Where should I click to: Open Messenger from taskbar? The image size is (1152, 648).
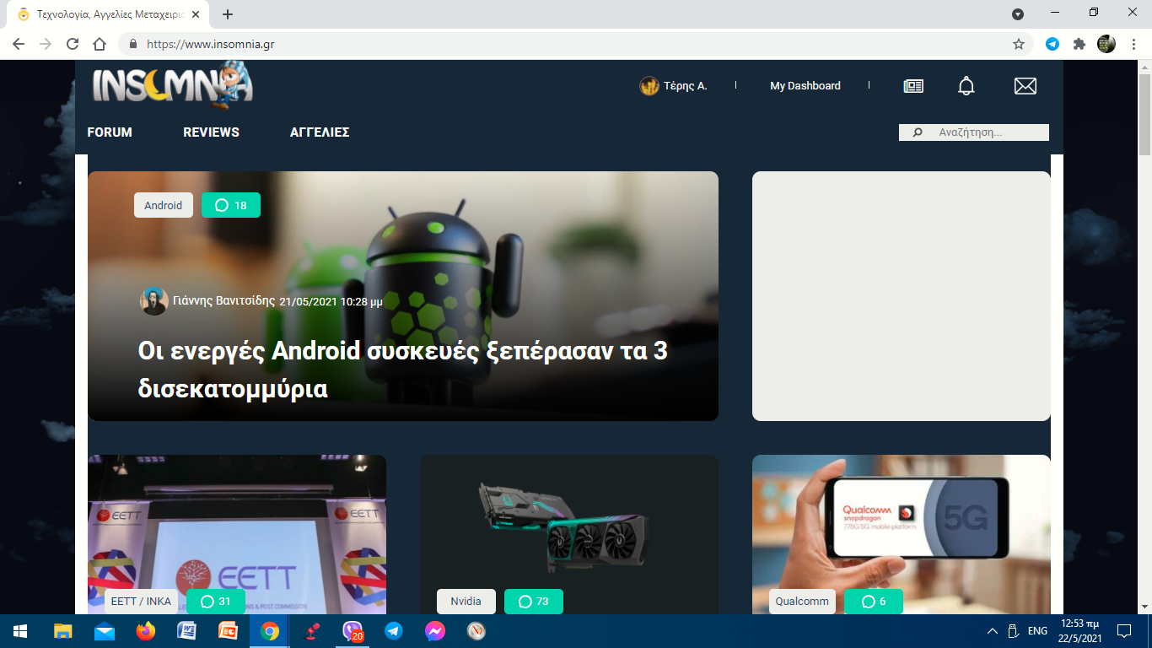point(435,631)
